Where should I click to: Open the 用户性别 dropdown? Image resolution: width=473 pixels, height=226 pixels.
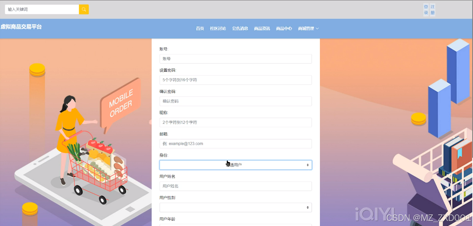click(x=236, y=208)
